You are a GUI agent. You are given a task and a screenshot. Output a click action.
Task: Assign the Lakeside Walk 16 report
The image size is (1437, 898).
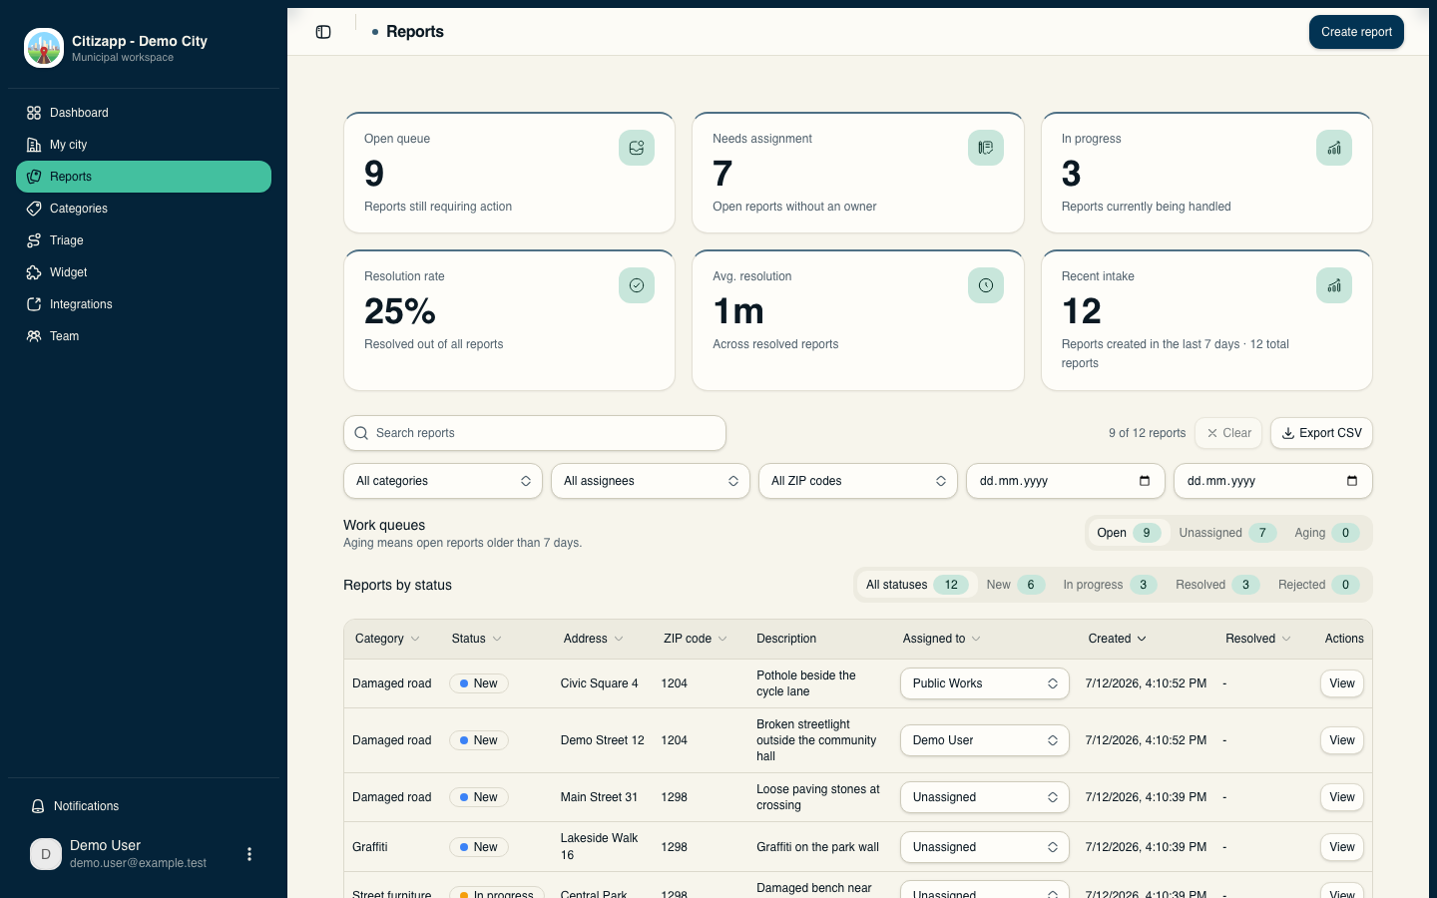[985, 847]
